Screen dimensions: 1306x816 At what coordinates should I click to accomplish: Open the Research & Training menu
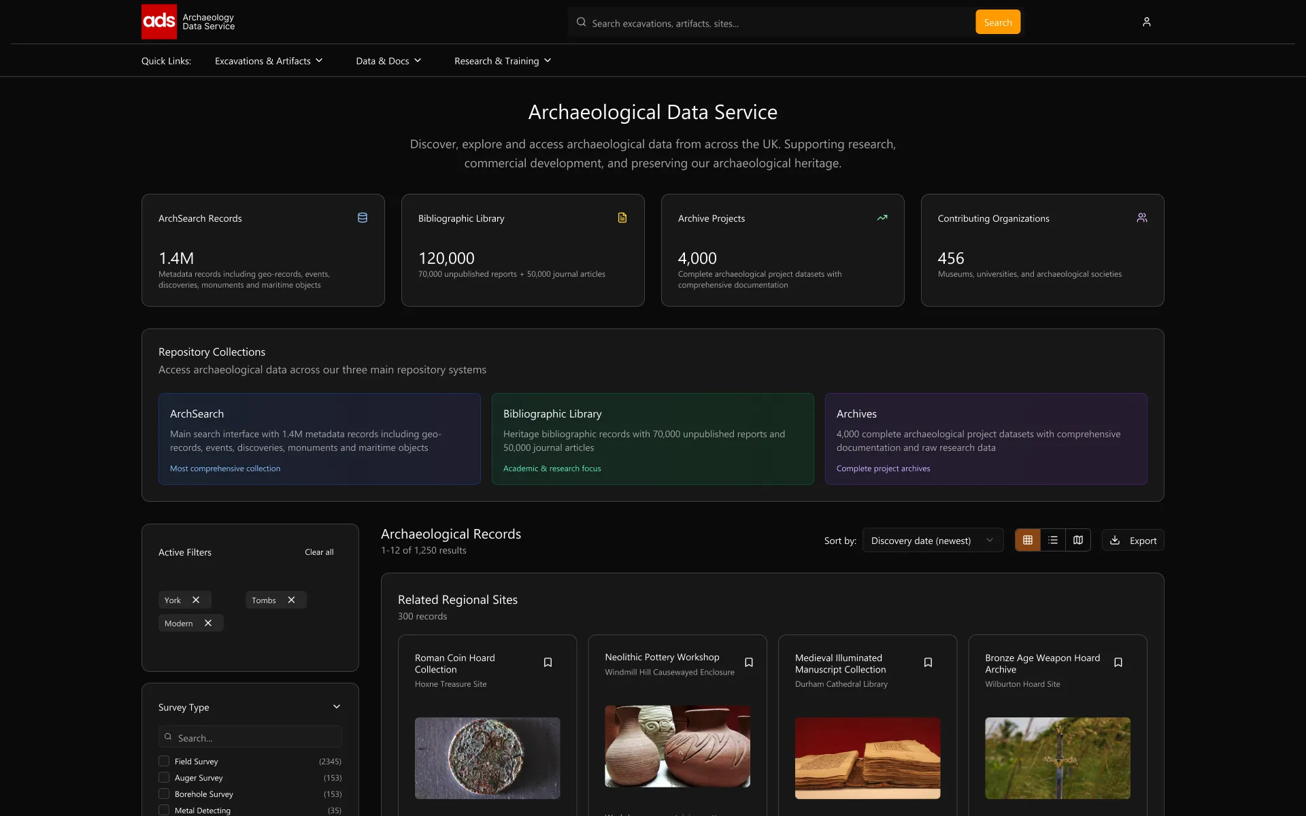coord(501,61)
